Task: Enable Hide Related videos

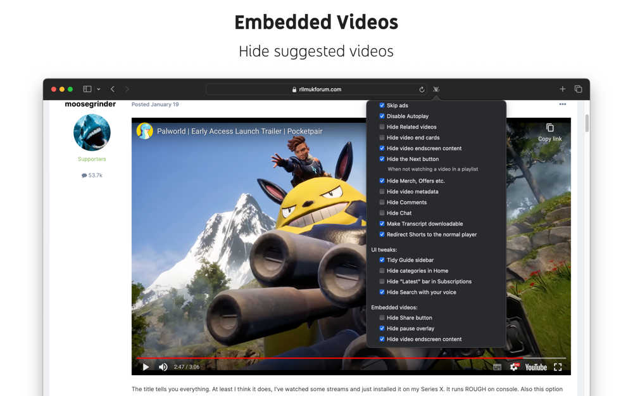Action: (382, 127)
